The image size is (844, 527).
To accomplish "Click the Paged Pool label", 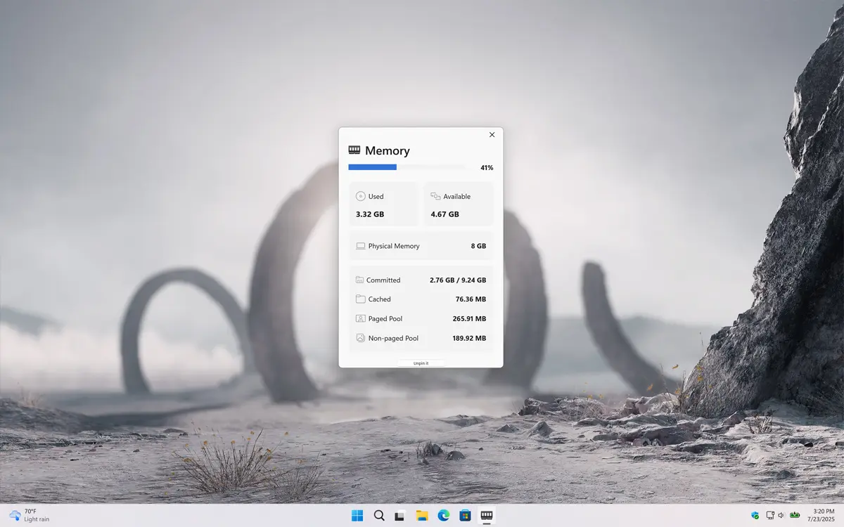I will point(385,318).
